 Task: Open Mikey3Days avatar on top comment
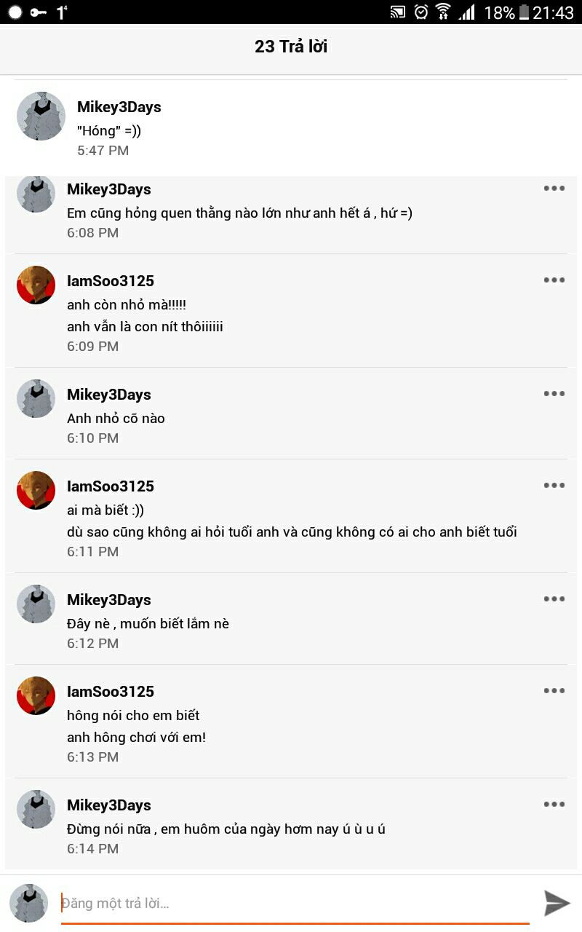coord(41,116)
